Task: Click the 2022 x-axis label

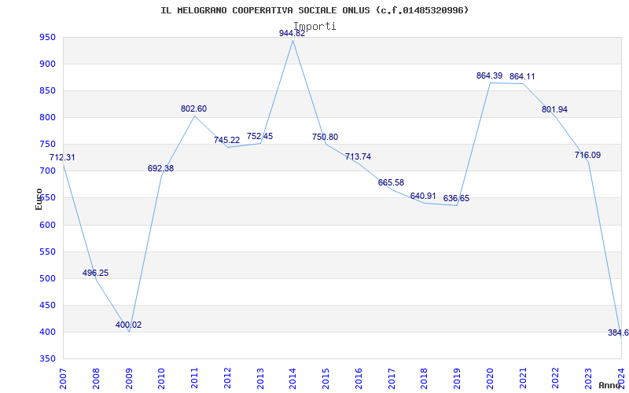Action: coord(556,379)
